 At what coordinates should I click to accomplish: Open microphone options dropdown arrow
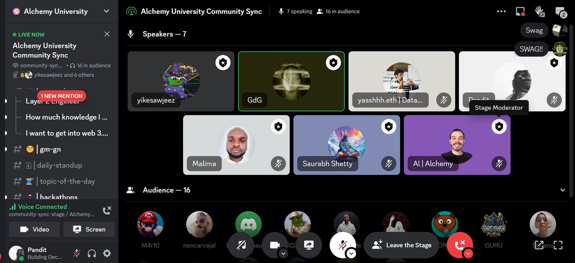click(x=351, y=253)
